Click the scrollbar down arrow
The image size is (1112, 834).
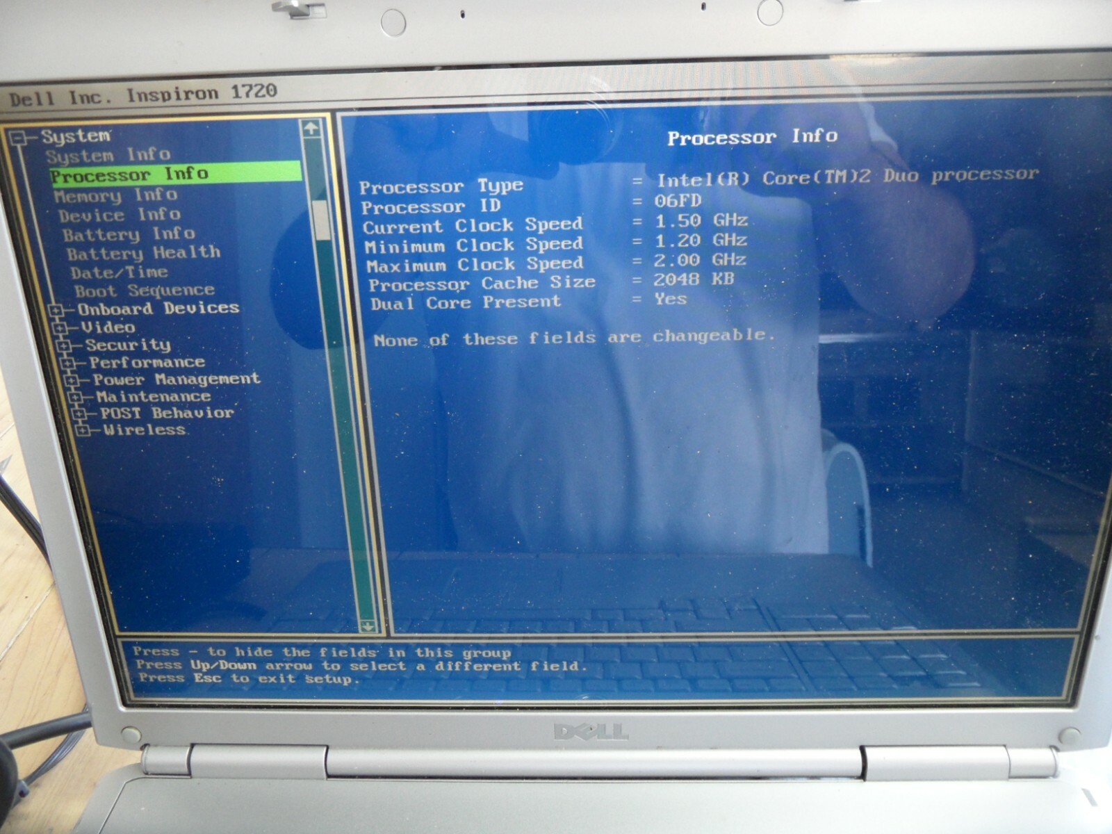point(368,626)
